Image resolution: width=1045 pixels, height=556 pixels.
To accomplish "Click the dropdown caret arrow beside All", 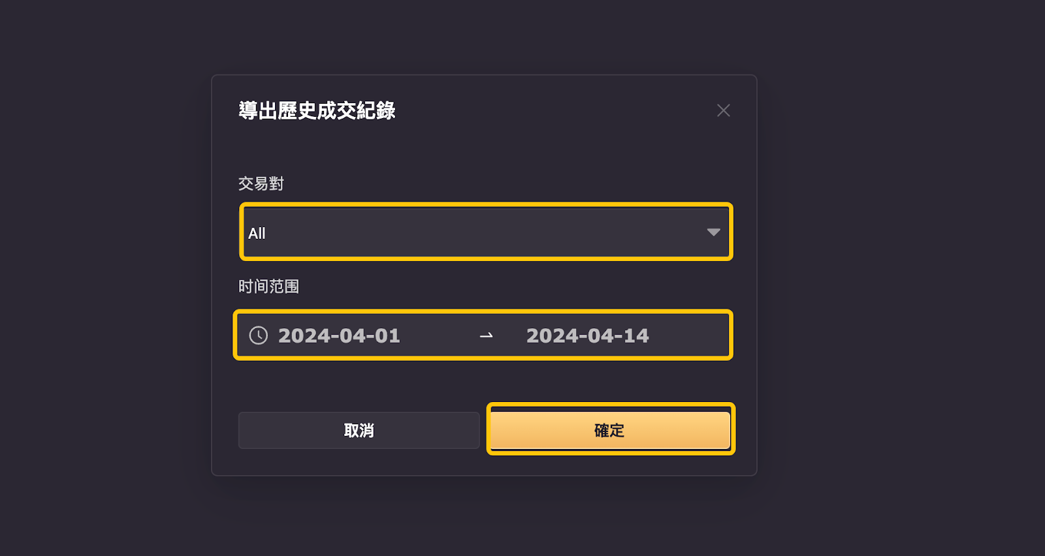I will tap(713, 232).
